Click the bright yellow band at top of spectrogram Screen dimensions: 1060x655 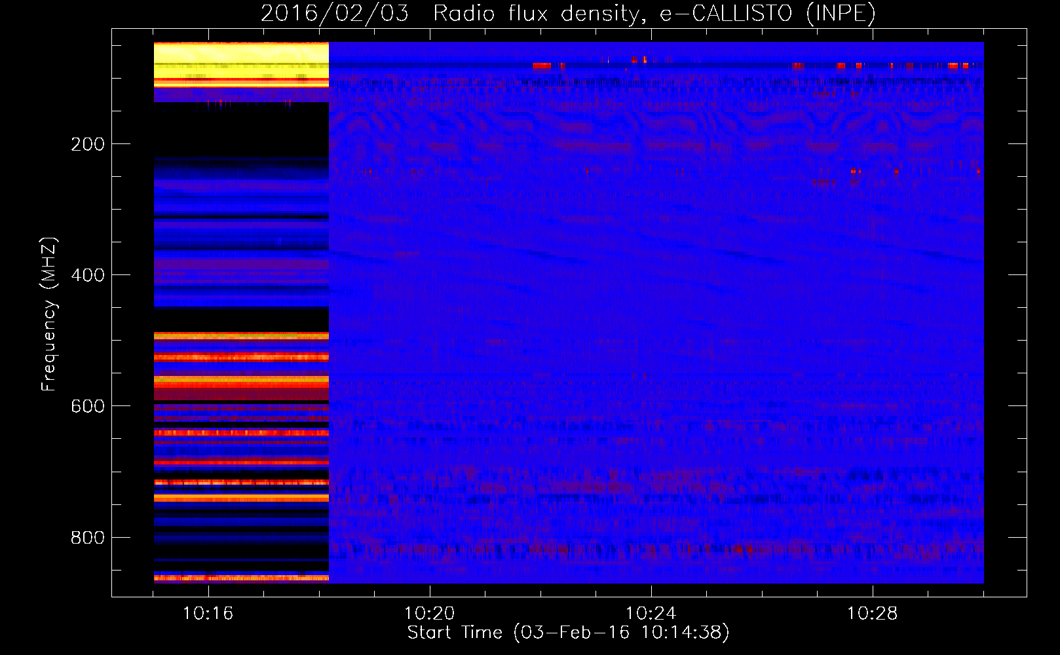pyautogui.click(x=241, y=64)
